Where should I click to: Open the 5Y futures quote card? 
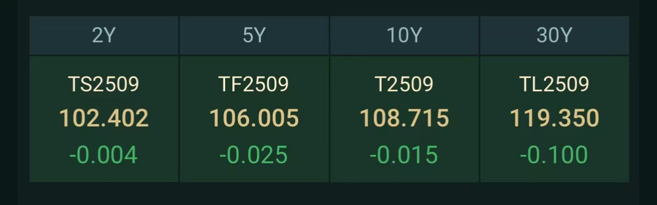coord(254,119)
